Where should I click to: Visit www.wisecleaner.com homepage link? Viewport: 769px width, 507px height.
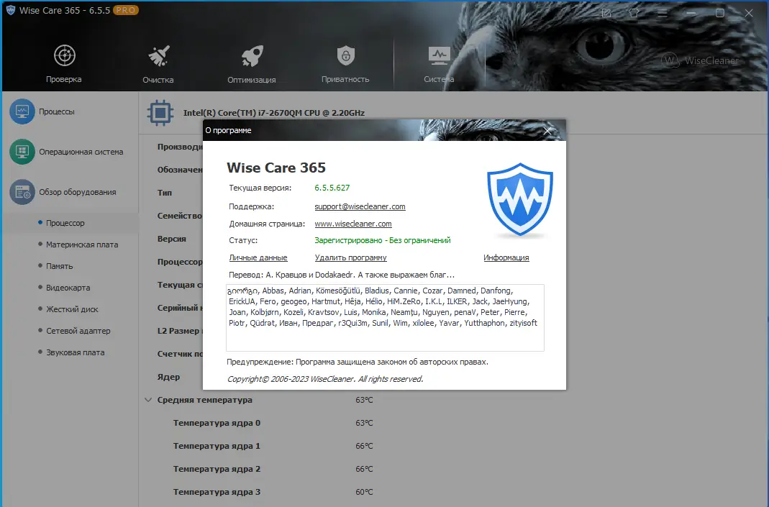click(x=353, y=224)
